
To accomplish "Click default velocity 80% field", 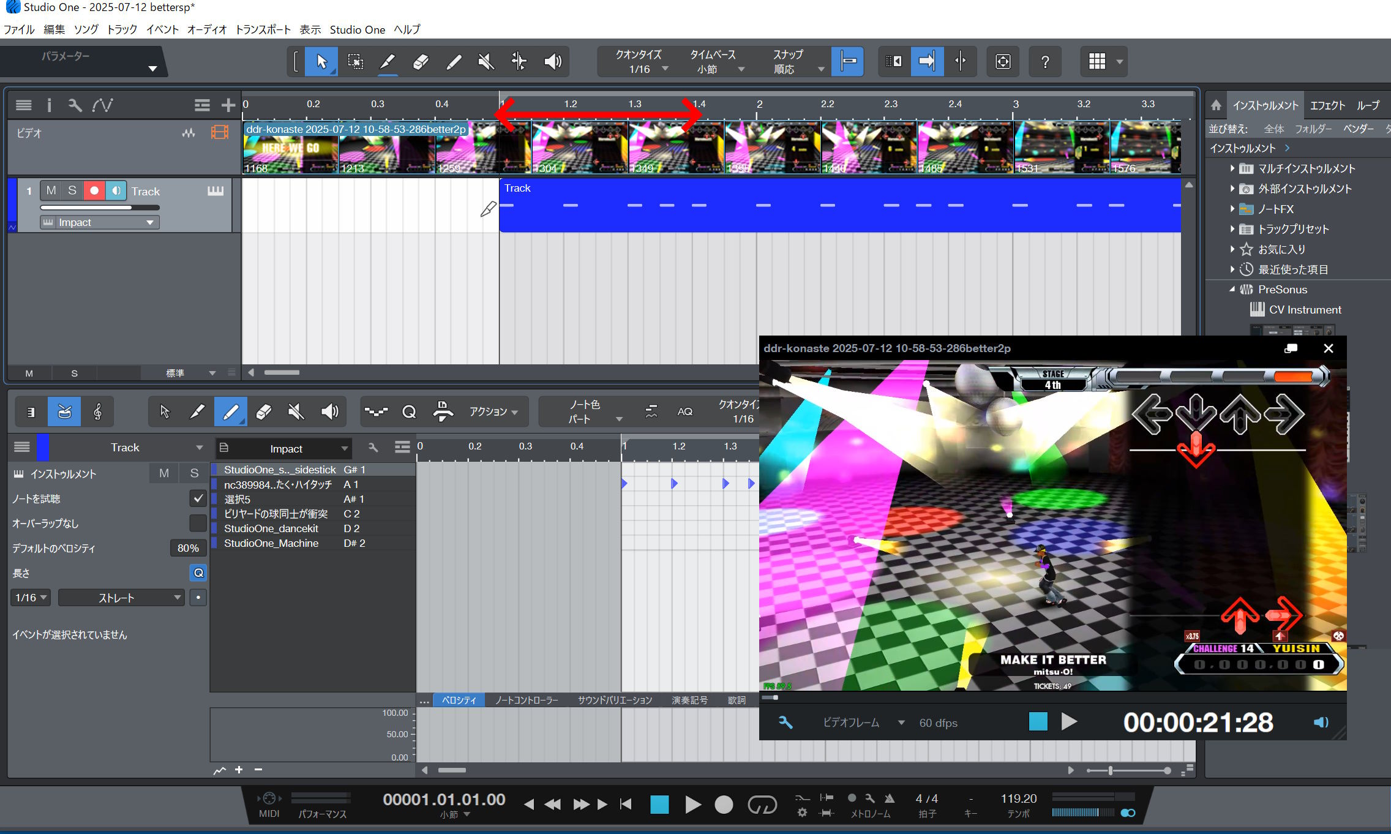I will [x=188, y=548].
